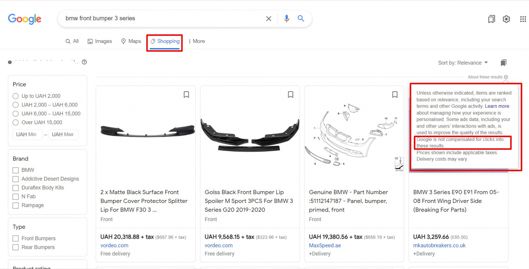Bookmark the Matte Black Splitter product
529x269 pixels.
point(186,95)
